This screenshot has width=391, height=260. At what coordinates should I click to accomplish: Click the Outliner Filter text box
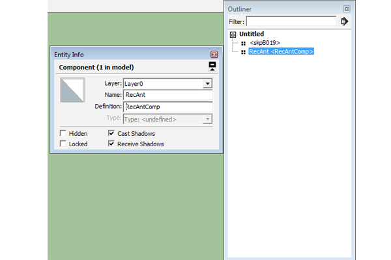coord(291,21)
